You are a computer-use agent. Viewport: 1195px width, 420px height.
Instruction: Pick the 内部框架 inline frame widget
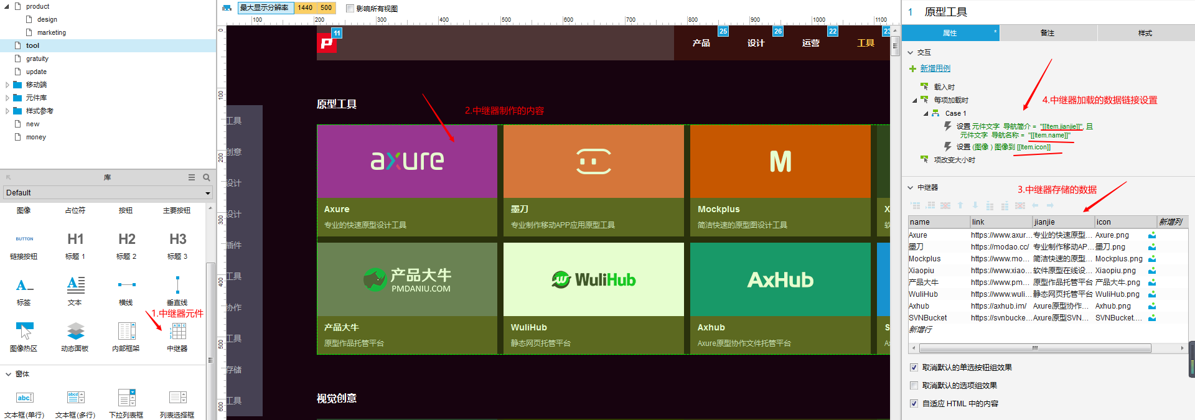[x=126, y=337]
